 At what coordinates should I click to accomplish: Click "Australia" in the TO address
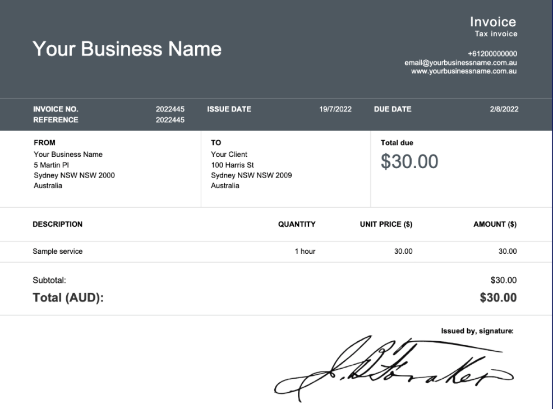pyautogui.click(x=225, y=185)
